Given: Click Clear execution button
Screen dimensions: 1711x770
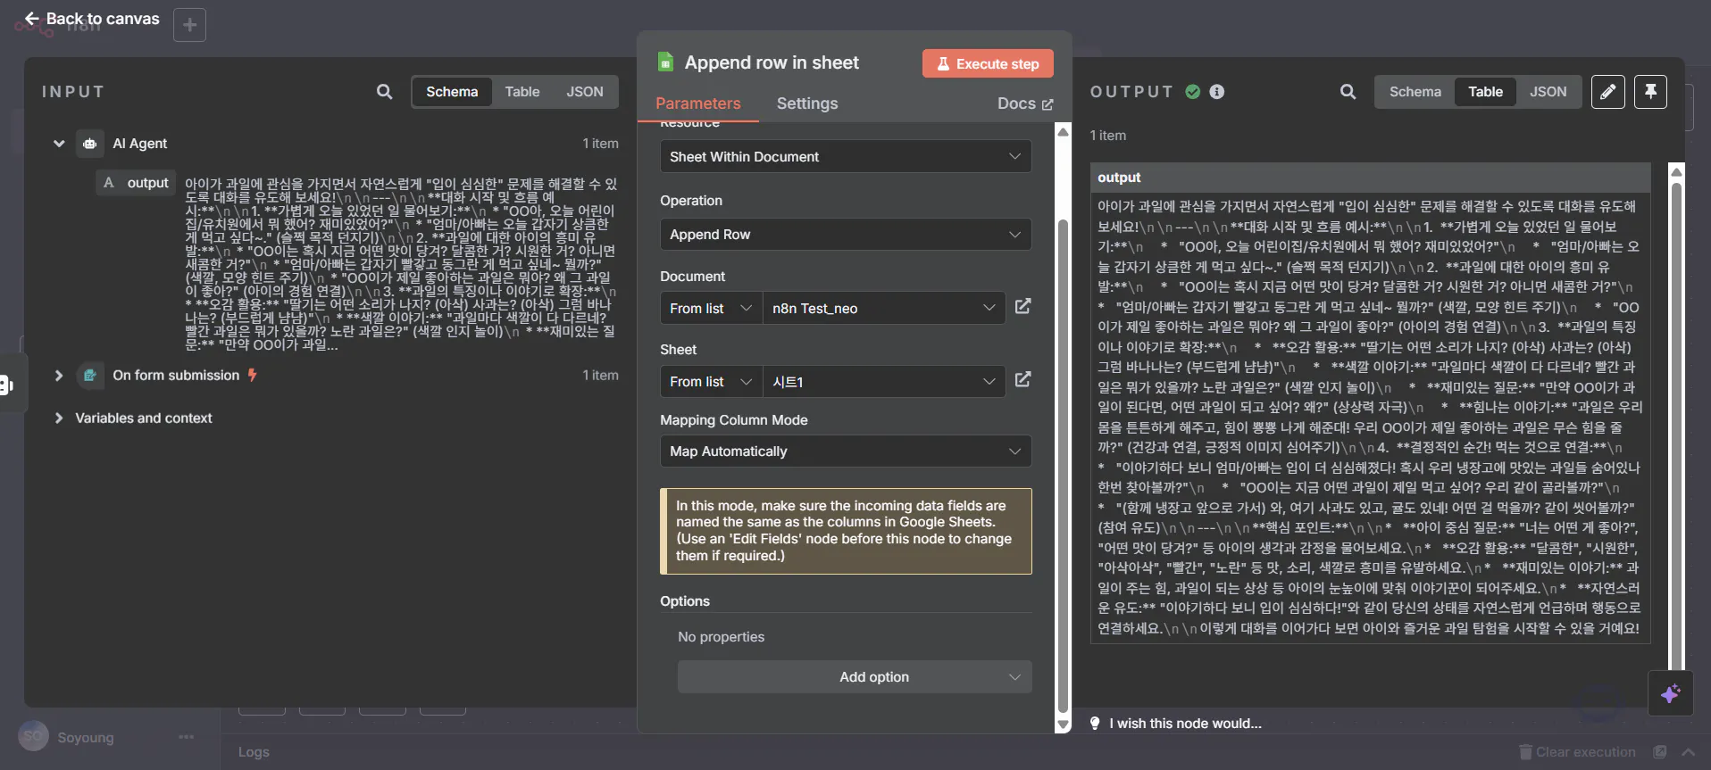Looking at the screenshot, I should pos(1577,752).
